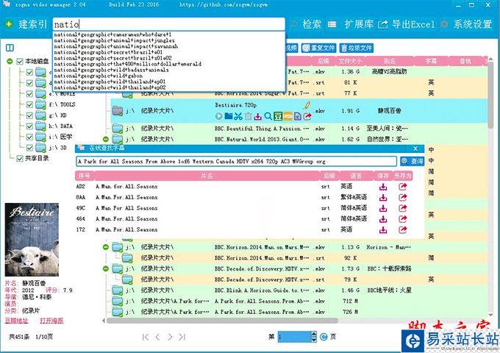Viewport: 500px width, 353px height.
Task: Collapse the 本地磁盘 tree node
Action: (10, 61)
